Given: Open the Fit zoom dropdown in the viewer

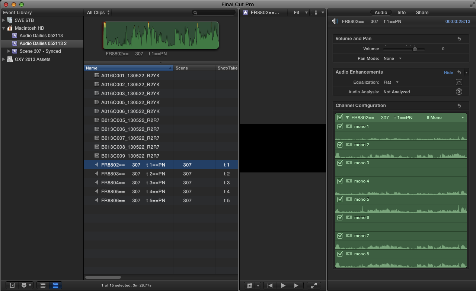Looking at the screenshot, I should pos(301,13).
